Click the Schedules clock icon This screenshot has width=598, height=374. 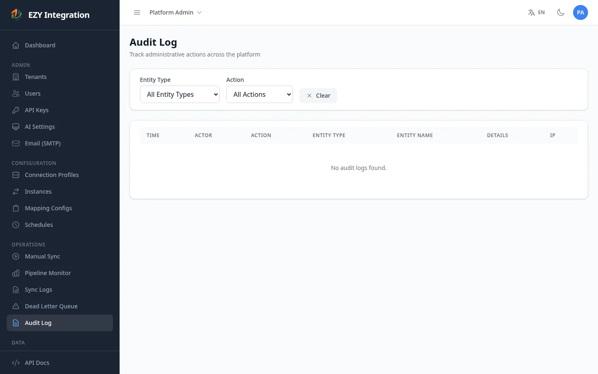16,225
